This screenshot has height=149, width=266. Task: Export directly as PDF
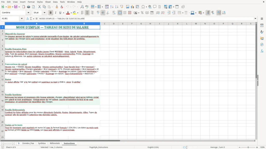[x=24, y=7]
